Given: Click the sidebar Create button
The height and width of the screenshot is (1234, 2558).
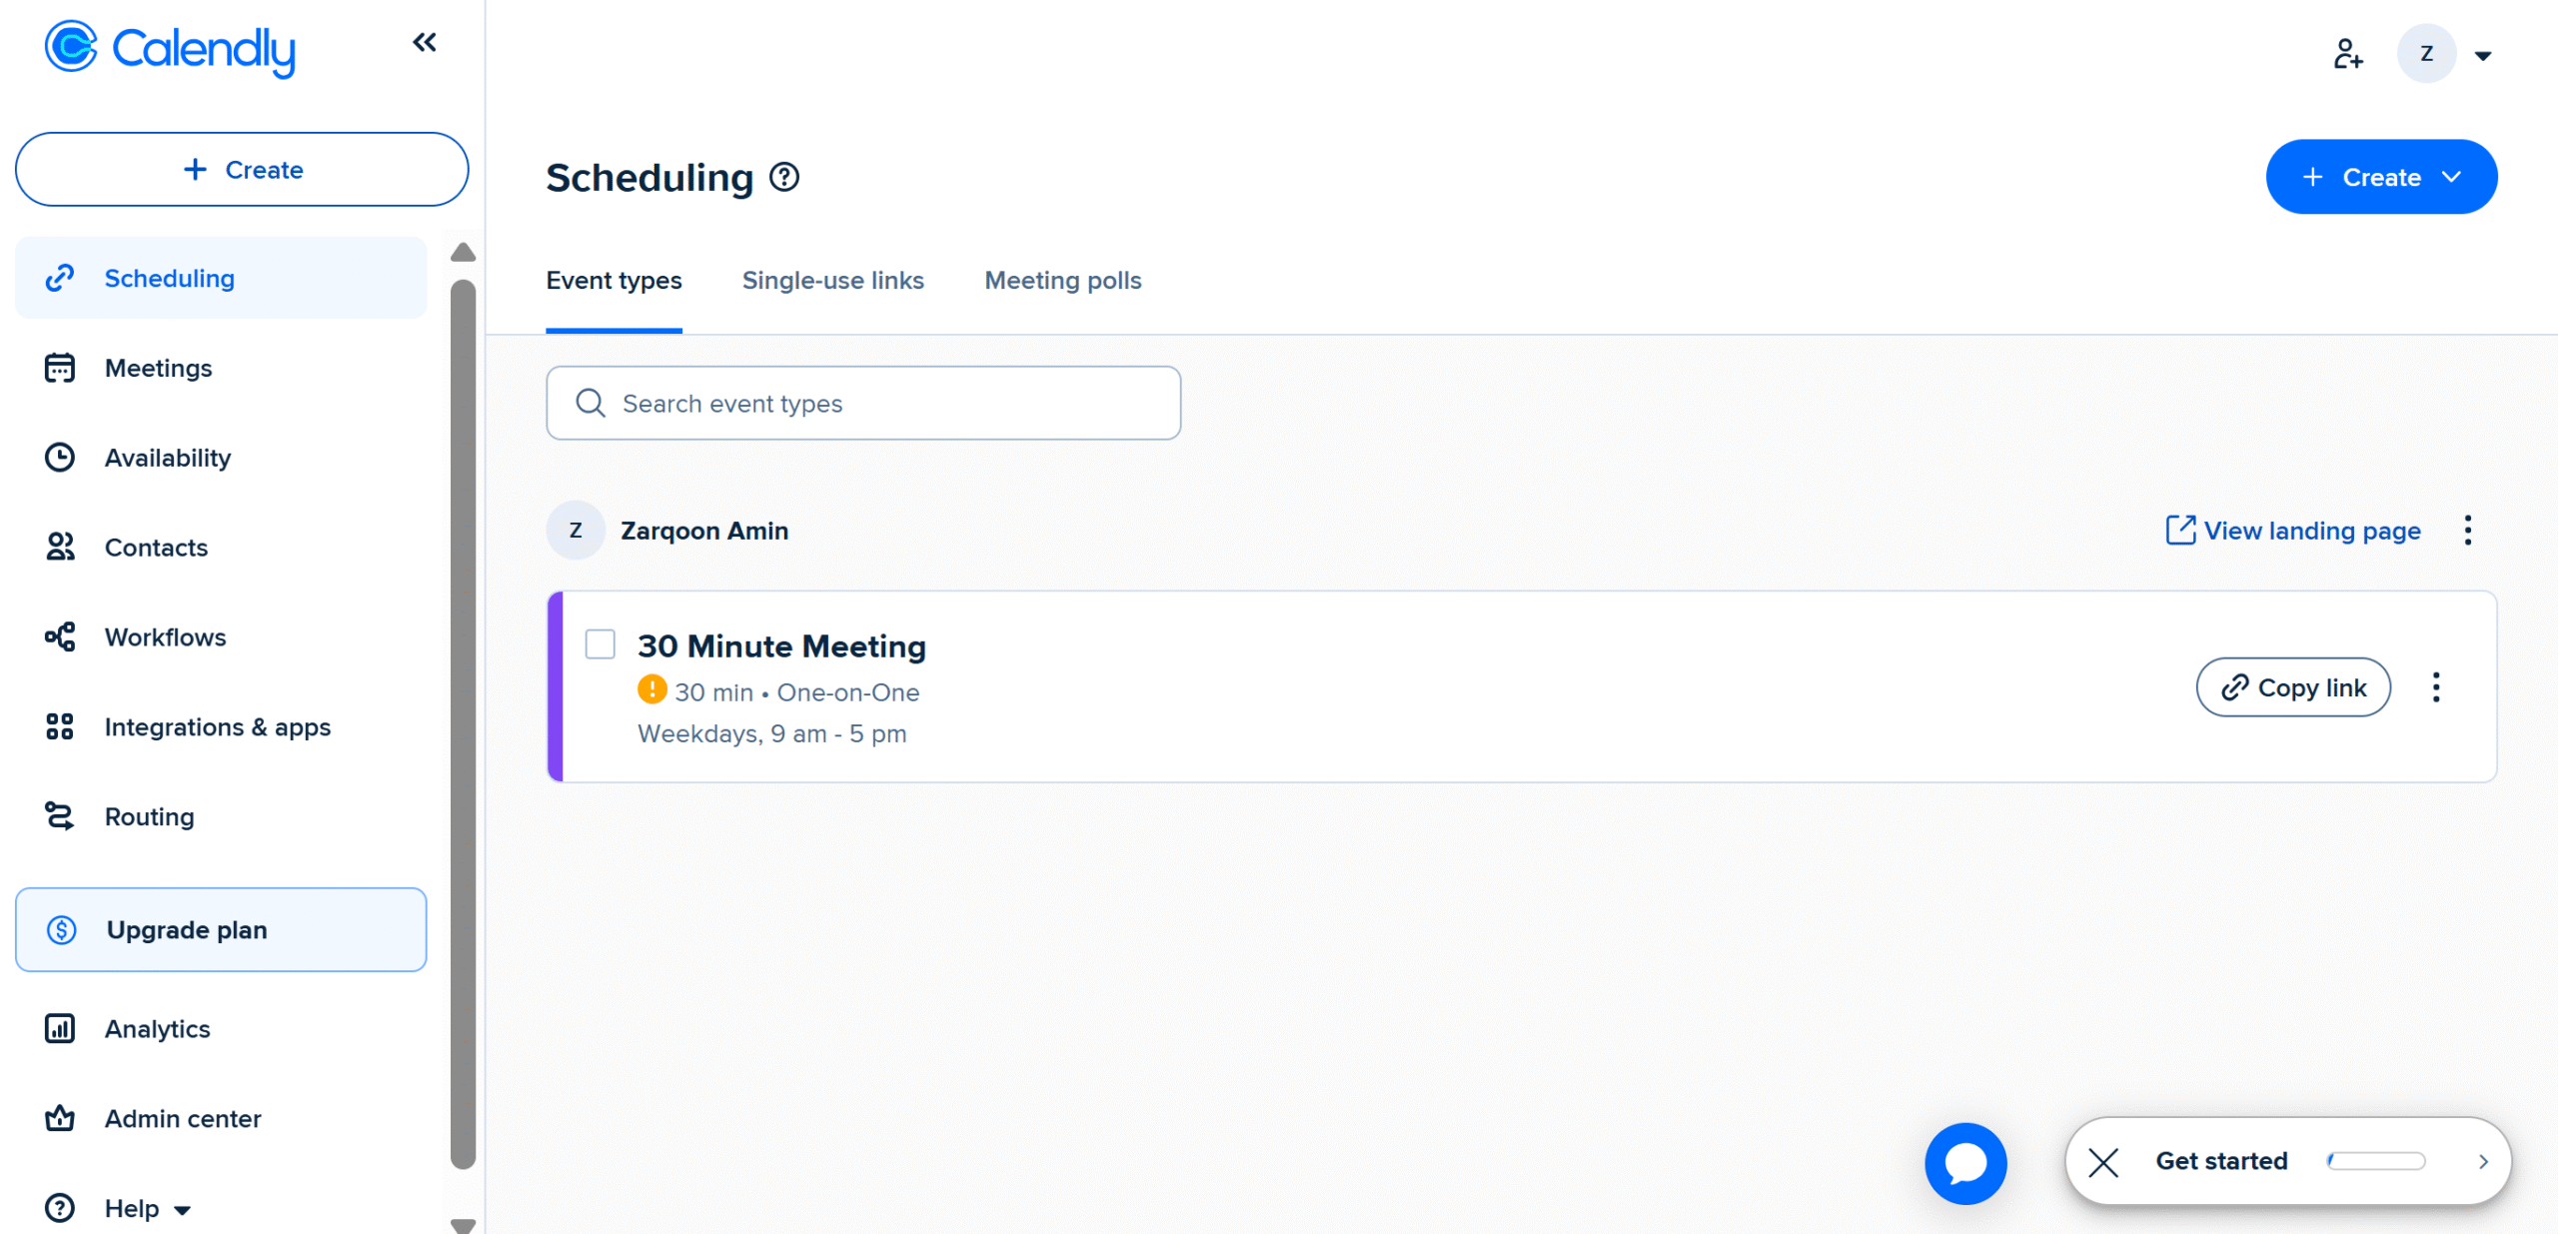Looking at the screenshot, I should click(x=242, y=170).
